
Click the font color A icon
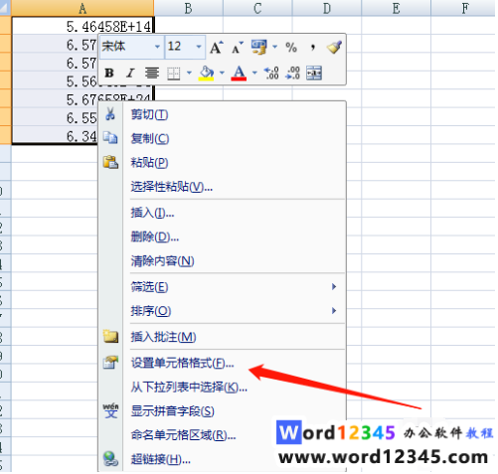click(240, 73)
